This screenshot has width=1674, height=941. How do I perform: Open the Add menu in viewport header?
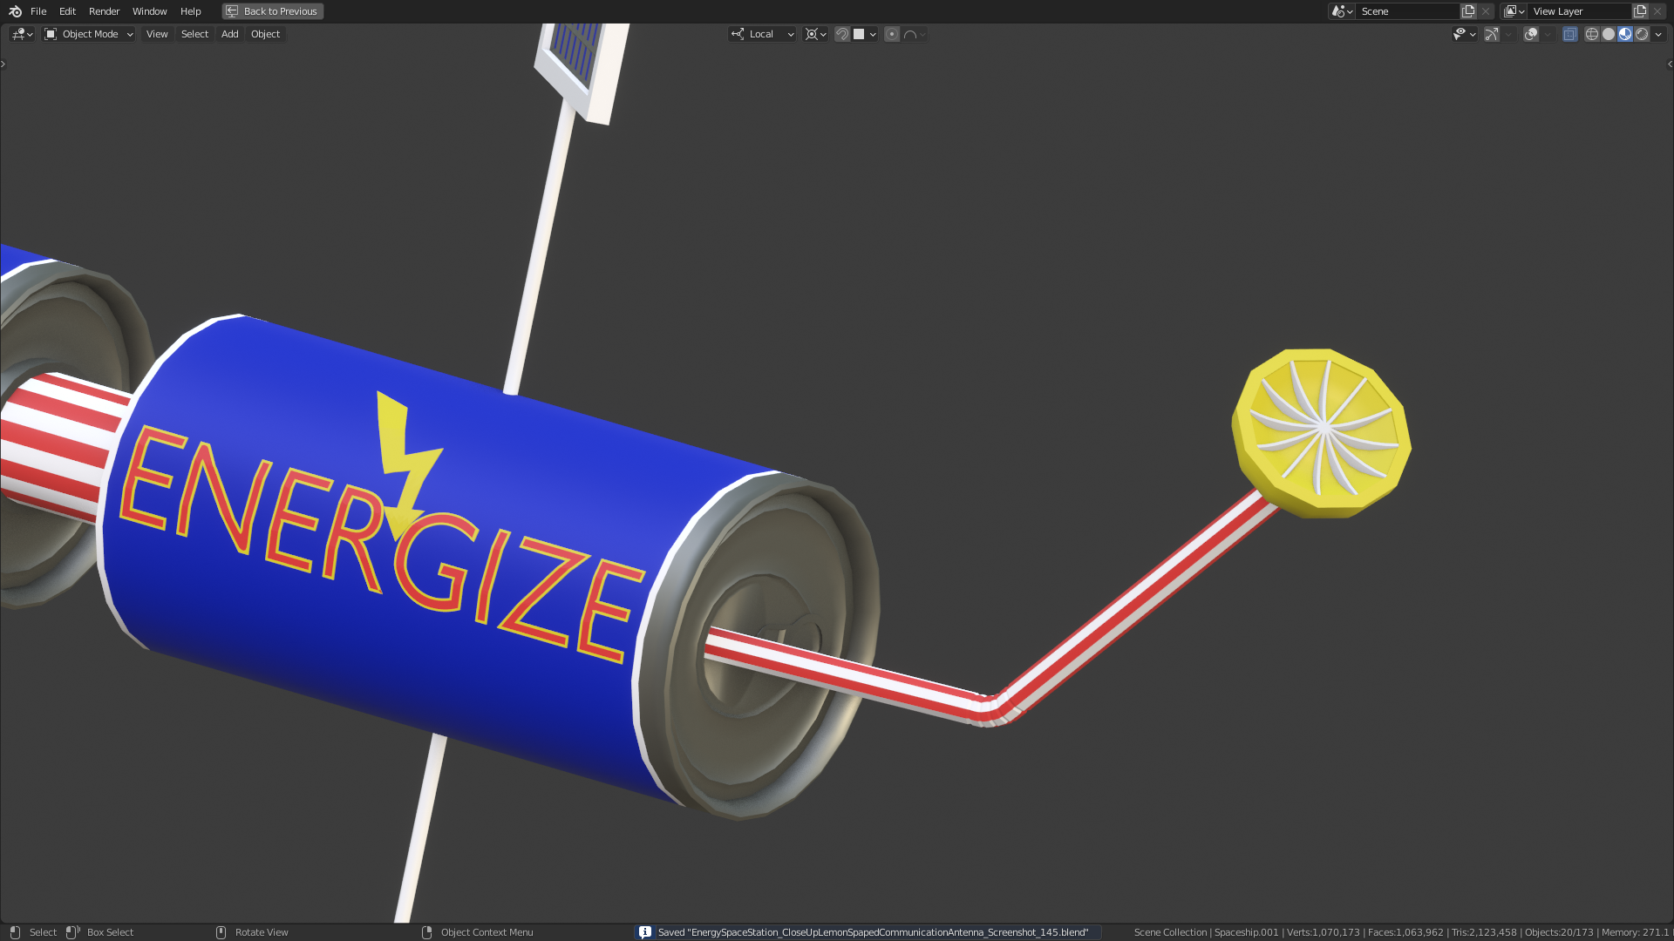(x=229, y=34)
